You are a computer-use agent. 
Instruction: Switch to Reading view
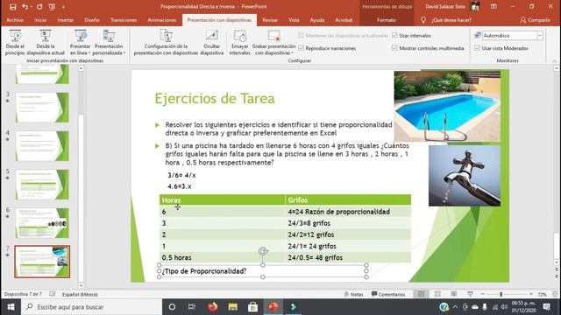(x=454, y=294)
